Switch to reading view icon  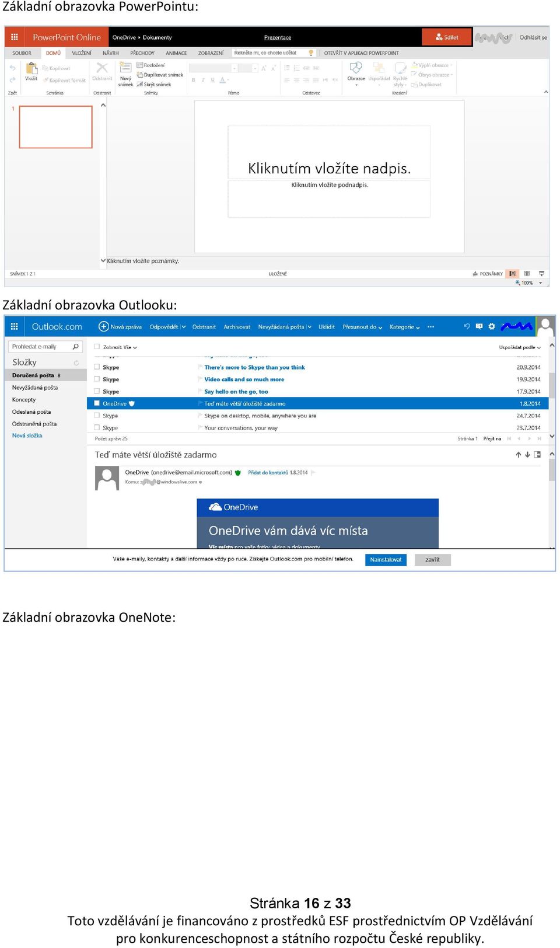tap(527, 274)
